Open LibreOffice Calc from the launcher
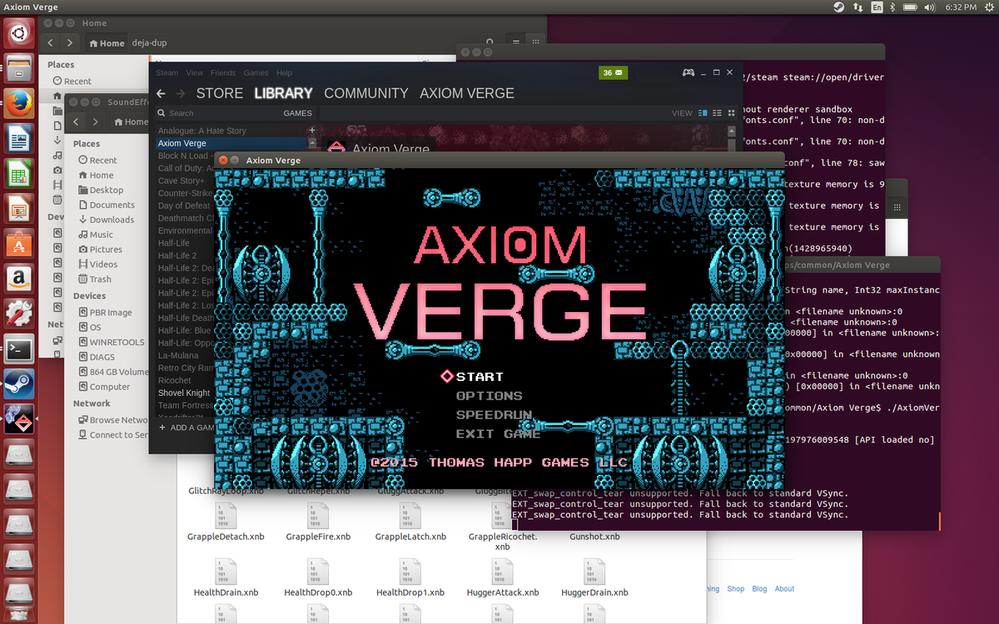The height and width of the screenshot is (624, 999). click(19, 173)
